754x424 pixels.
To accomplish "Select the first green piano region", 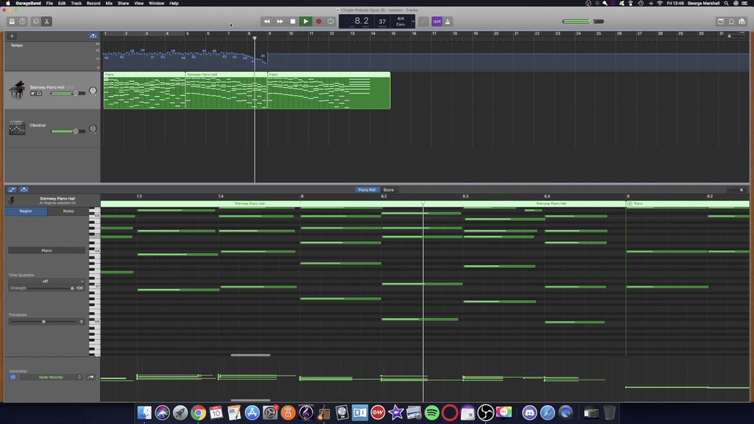I will pos(144,90).
